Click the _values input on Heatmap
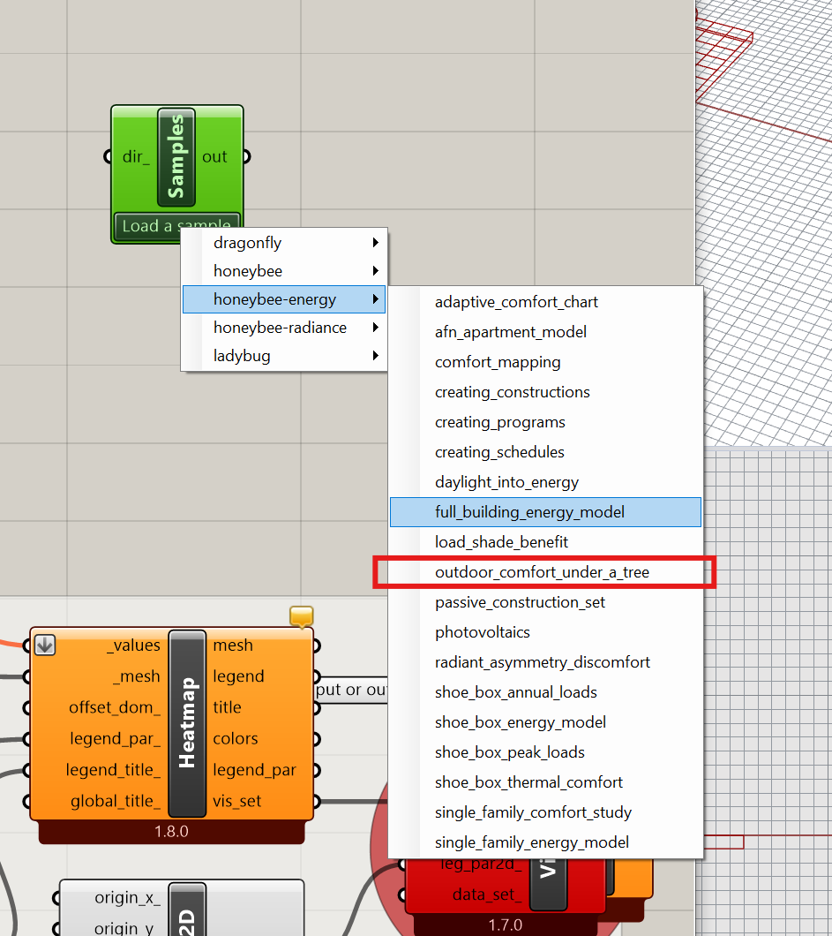The image size is (832, 936). (x=133, y=645)
